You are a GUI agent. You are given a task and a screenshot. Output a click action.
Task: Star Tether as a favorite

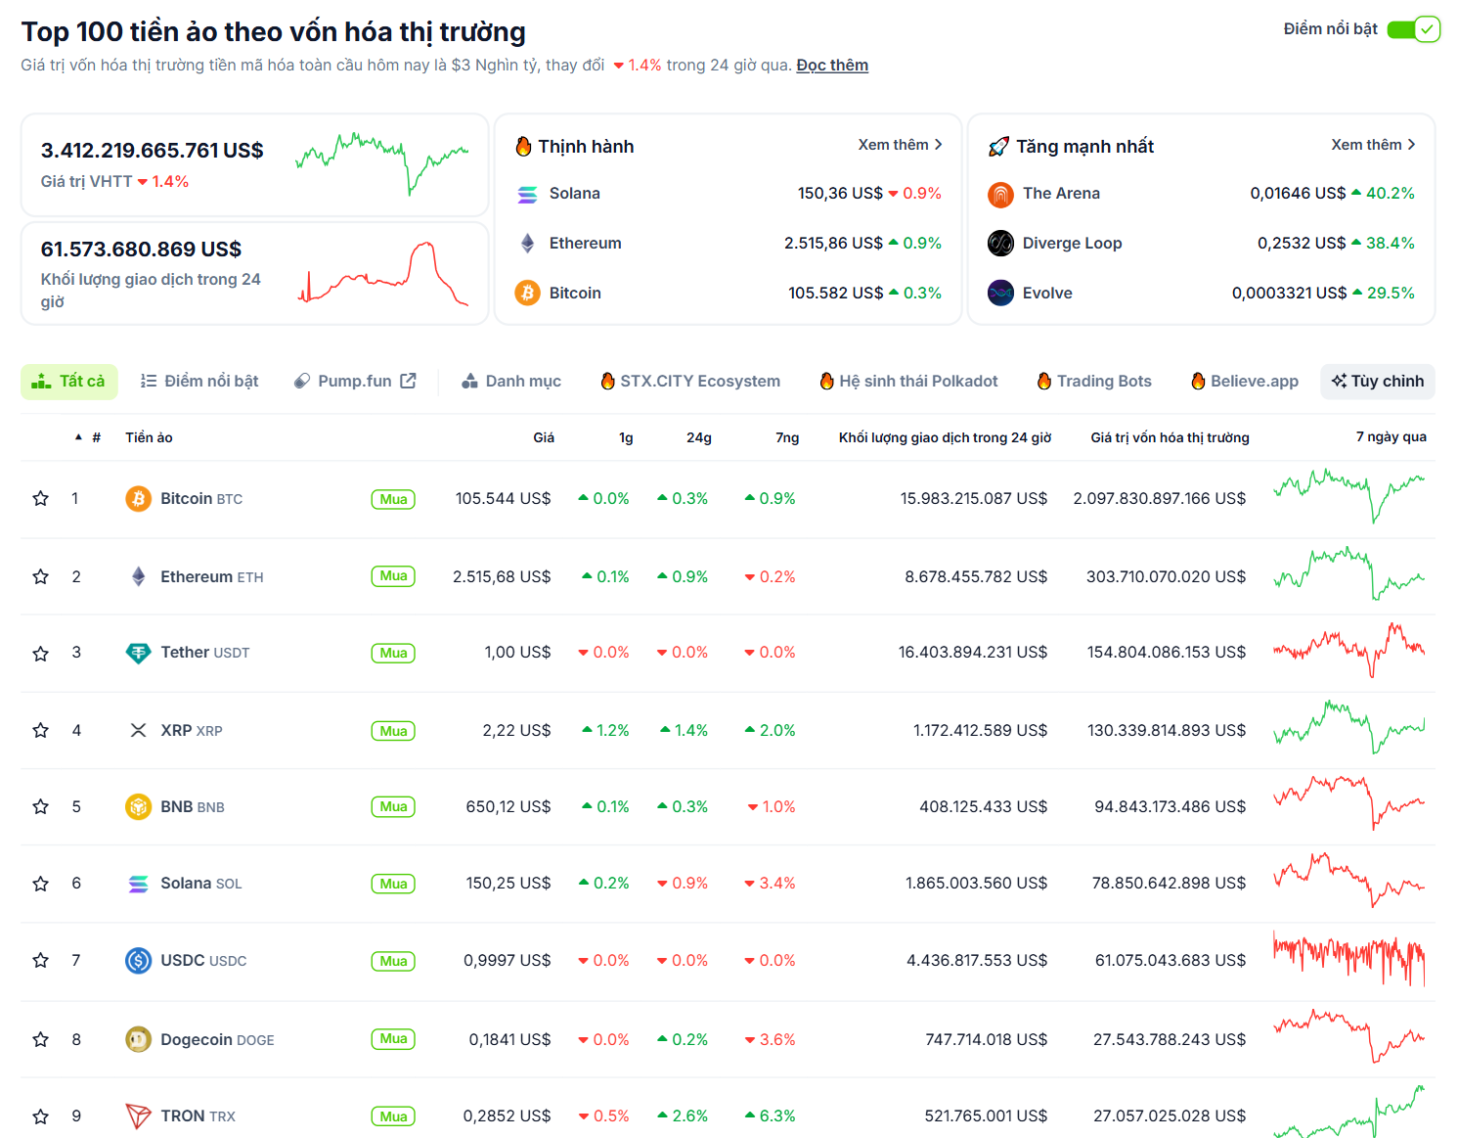(x=40, y=654)
